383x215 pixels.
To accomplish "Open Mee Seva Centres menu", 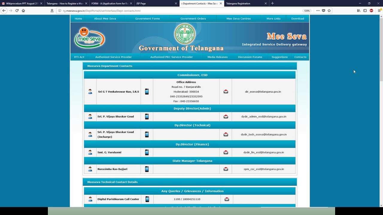I will (x=238, y=19).
